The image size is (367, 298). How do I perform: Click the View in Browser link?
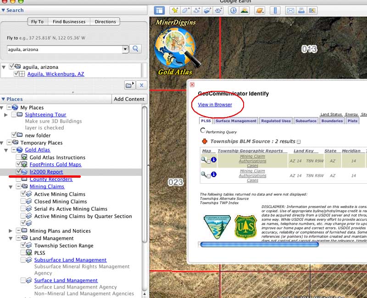(215, 105)
